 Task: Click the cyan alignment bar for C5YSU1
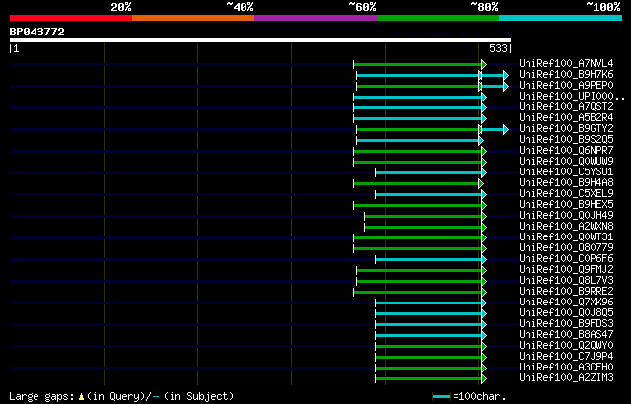[429, 172]
